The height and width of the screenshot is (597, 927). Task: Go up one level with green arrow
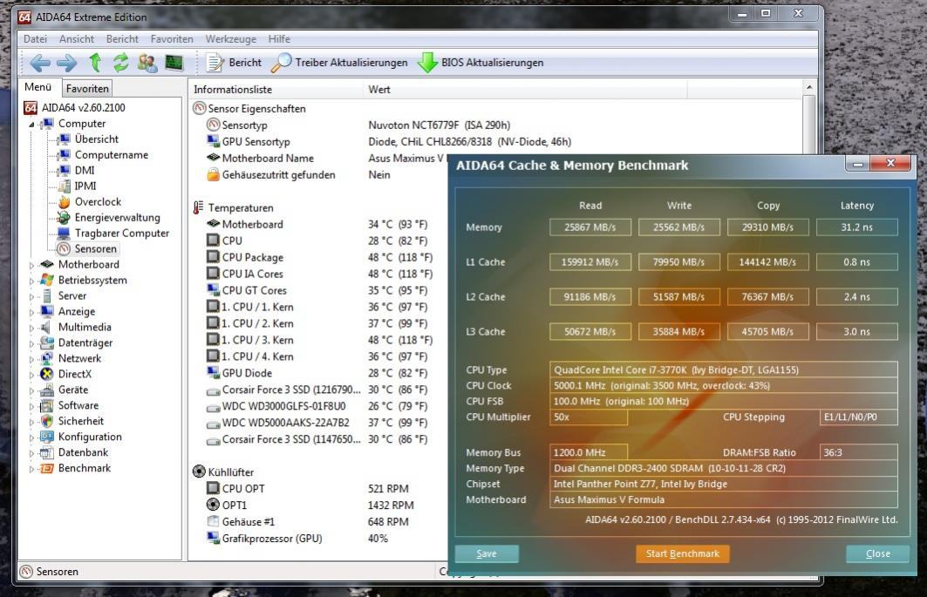[94, 63]
